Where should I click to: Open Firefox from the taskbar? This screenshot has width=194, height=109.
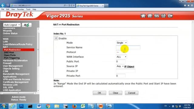pos(74,106)
